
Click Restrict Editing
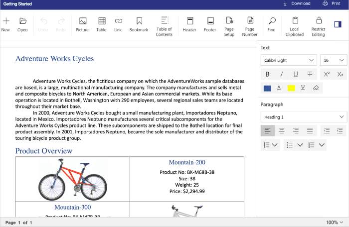pyautogui.click(x=318, y=26)
